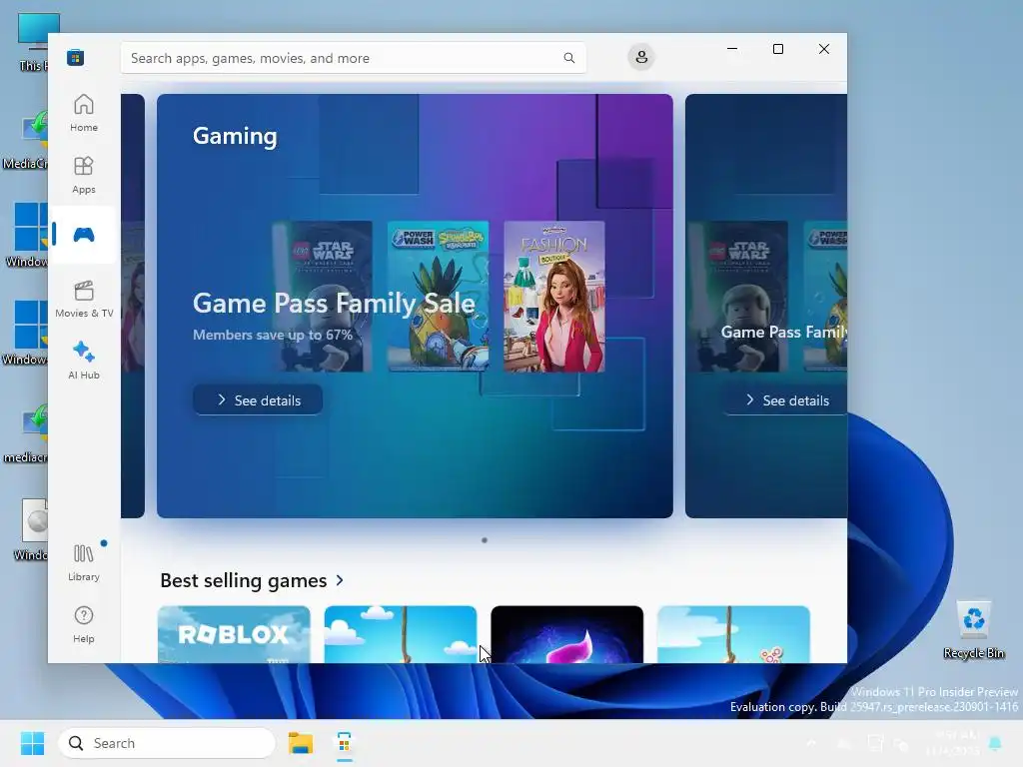Open the AI Hub section
Viewport: 1023px width, 767px height.
(x=84, y=360)
